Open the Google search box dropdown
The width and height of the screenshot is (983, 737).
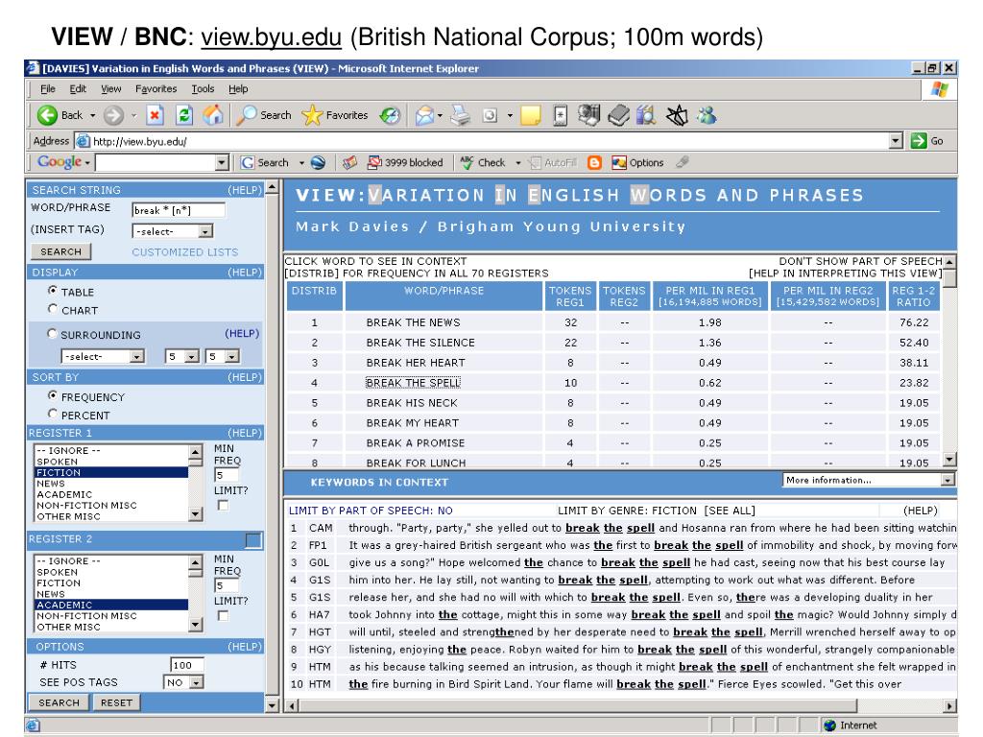(222, 163)
